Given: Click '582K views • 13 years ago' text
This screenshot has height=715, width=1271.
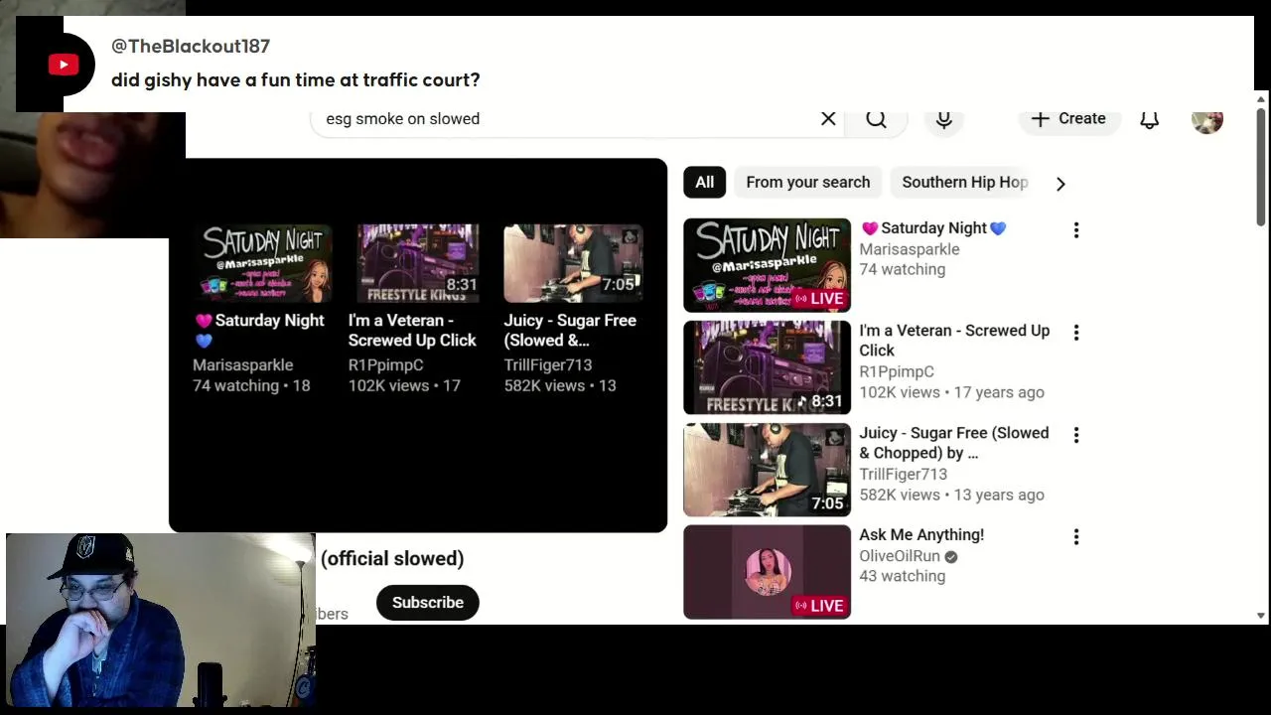Looking at the screenshot, I should (951, 495).
